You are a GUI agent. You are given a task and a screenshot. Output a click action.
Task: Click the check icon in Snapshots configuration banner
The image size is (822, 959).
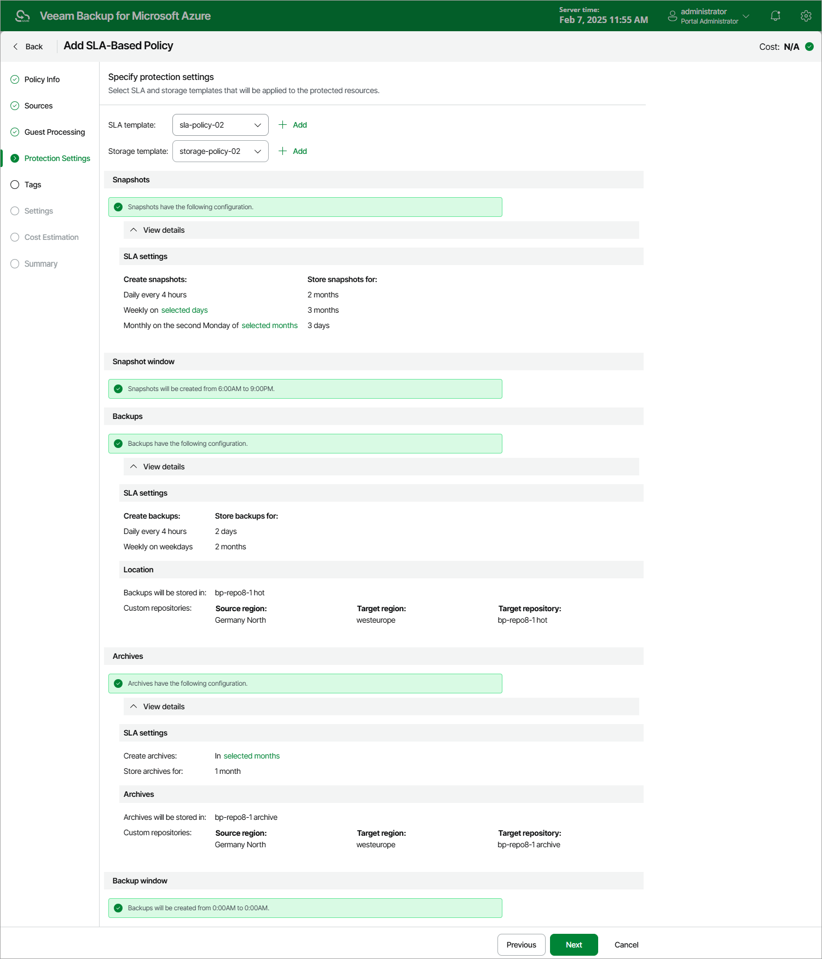pos(118,207)
